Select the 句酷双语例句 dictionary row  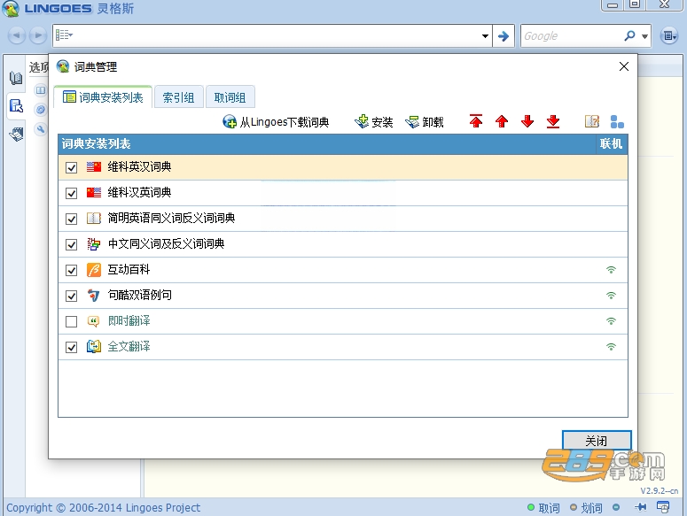343,296
